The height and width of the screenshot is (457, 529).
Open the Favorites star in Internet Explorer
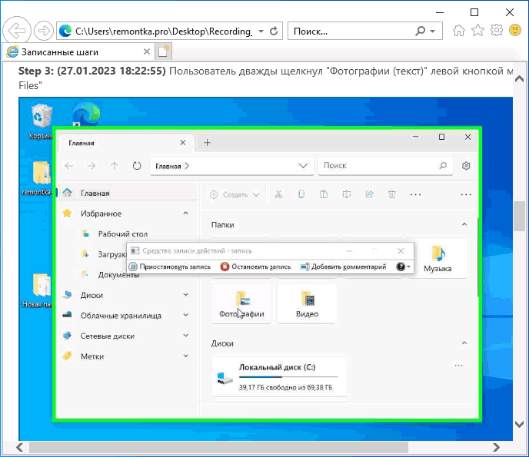coord(477,31)
